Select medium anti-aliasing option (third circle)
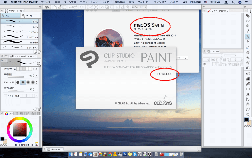This screenshot has width=252, height=158. click(28, 82)
